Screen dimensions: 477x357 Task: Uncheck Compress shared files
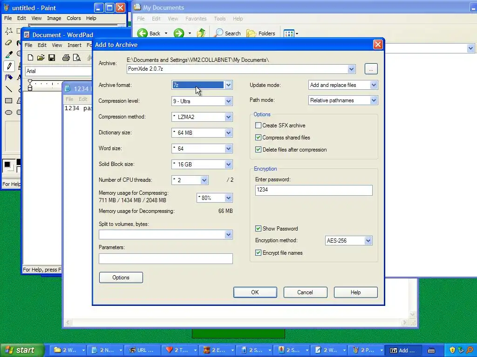[x=258, y=138]
